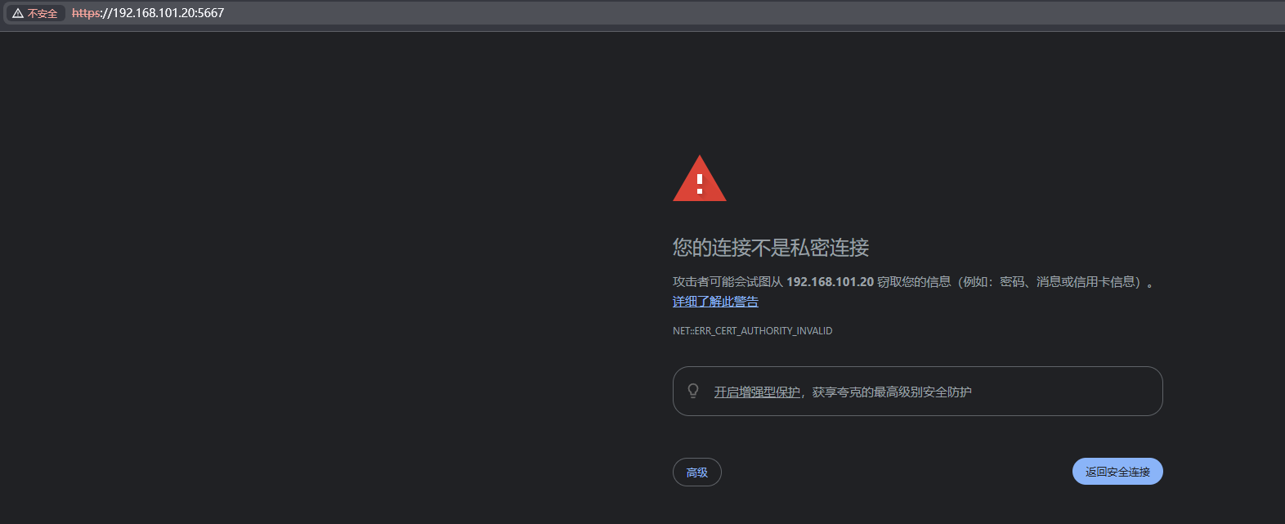Click the warning triangle in the 不安全 chip

pos(18,13)
